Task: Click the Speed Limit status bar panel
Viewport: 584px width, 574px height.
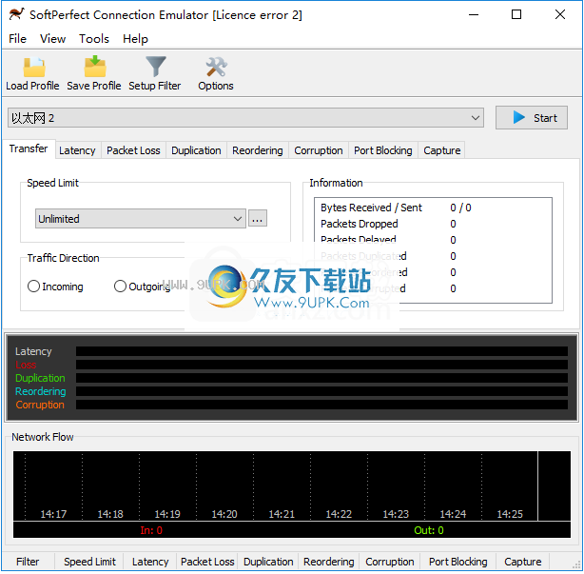Action: click(x=89, y=562)
